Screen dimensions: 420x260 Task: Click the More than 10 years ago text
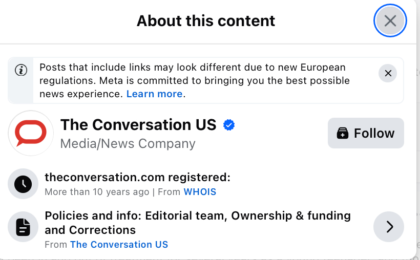click(96, 192)
